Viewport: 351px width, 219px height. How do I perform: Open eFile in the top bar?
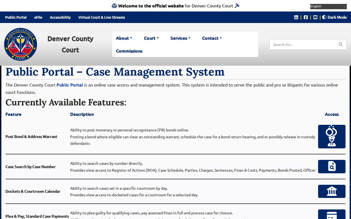pos(38,17)
